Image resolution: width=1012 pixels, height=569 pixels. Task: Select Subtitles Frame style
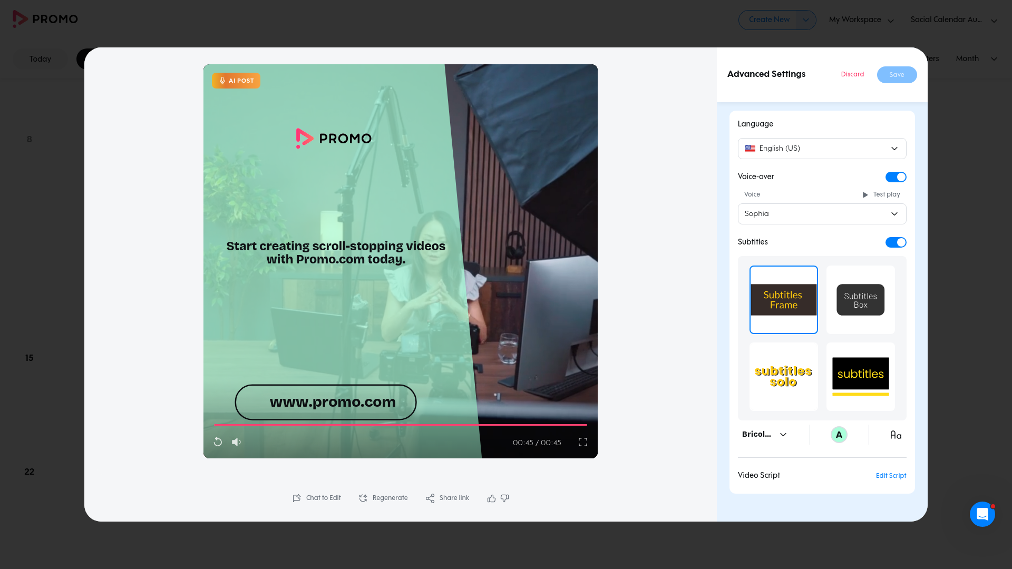point(784,300)
